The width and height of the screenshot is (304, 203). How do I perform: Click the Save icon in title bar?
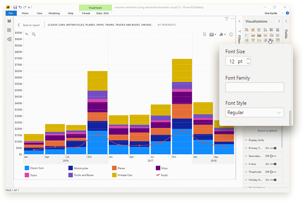15,7
